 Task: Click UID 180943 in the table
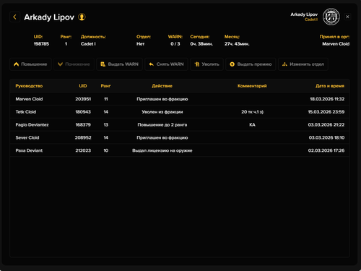[x=83, y=112]
